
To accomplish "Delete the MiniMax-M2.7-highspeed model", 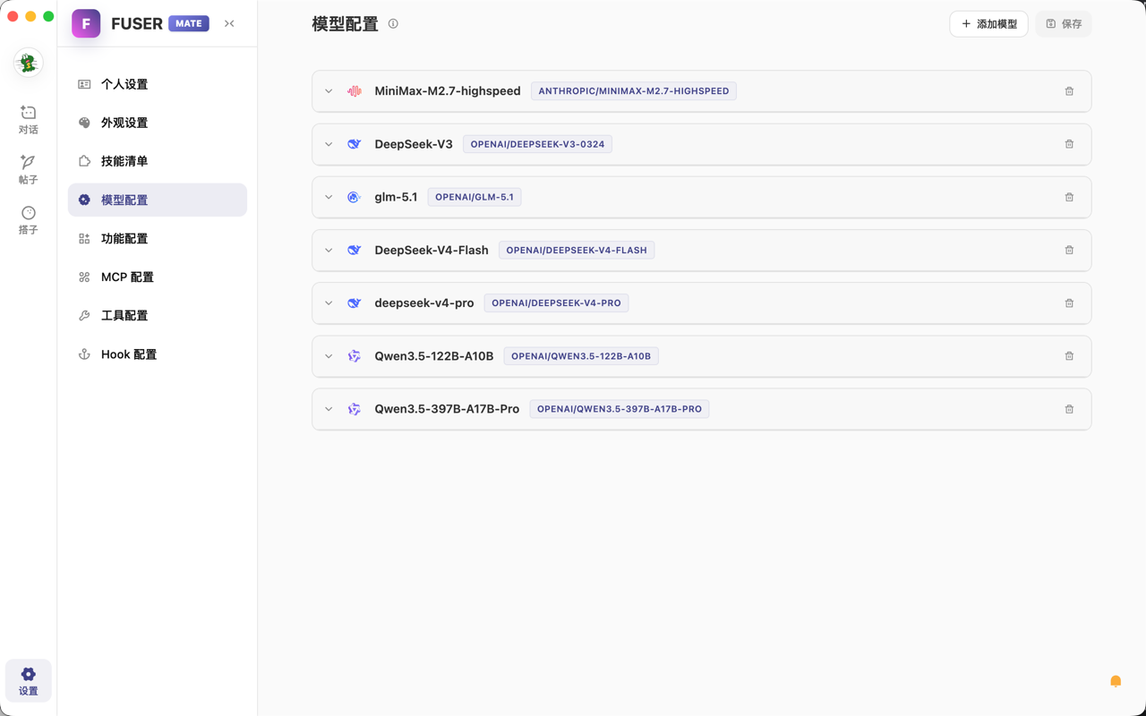I will tap(1069, 91).
